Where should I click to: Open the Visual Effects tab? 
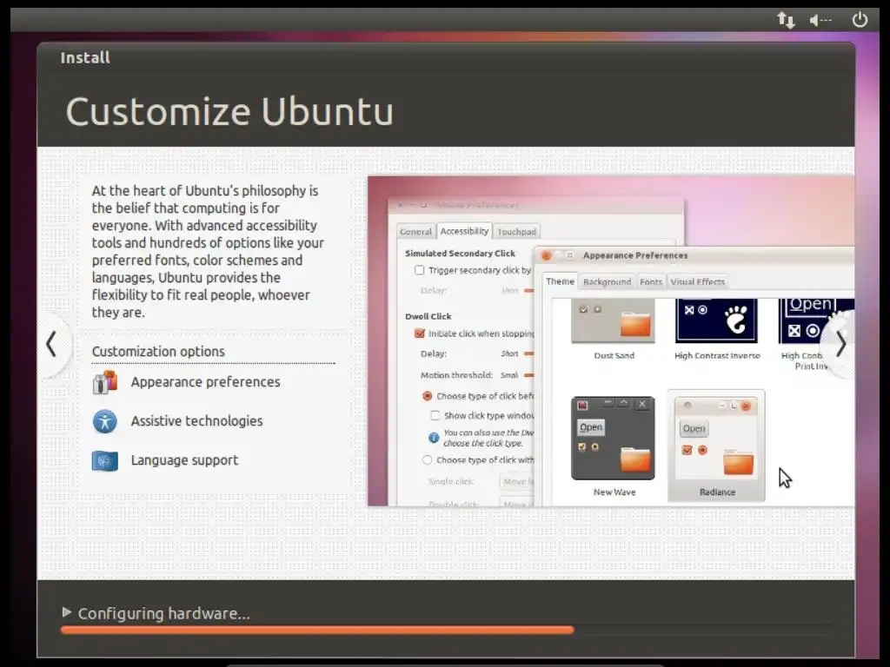click(x=698, y=282)
